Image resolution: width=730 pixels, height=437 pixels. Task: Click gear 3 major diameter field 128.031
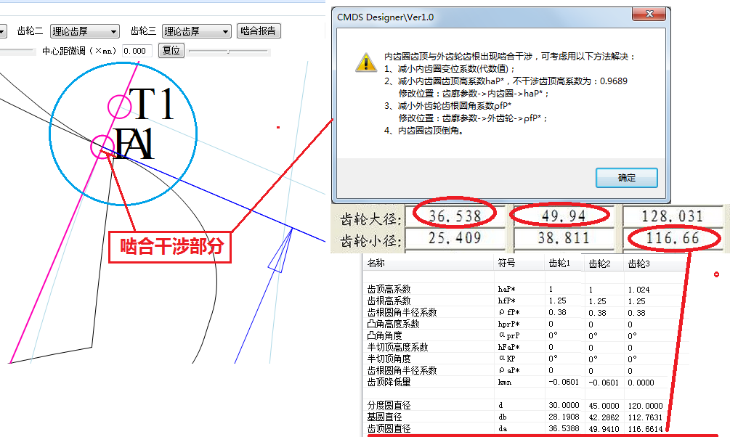[x=673, y=216]
